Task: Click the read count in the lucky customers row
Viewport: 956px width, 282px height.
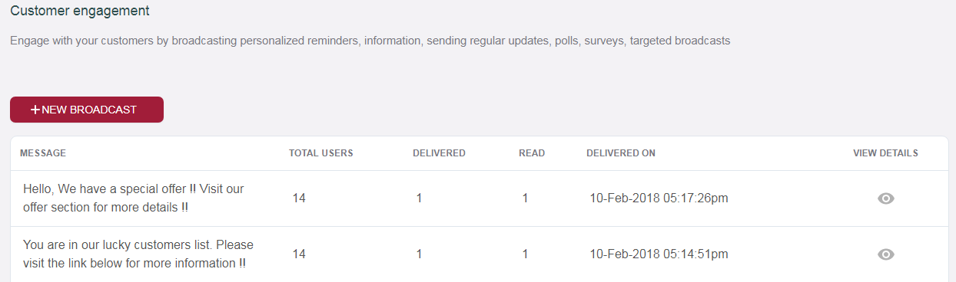Action: click(x=525, y=254)
